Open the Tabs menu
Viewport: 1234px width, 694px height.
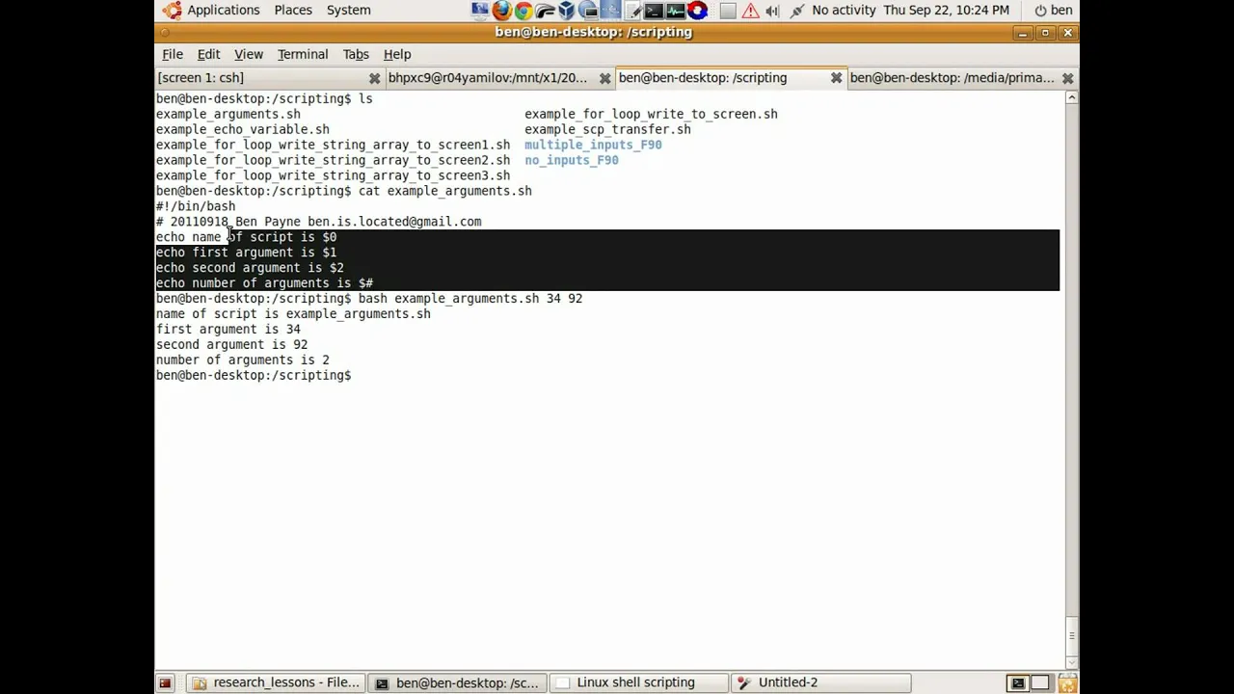[x=356, y=54]
